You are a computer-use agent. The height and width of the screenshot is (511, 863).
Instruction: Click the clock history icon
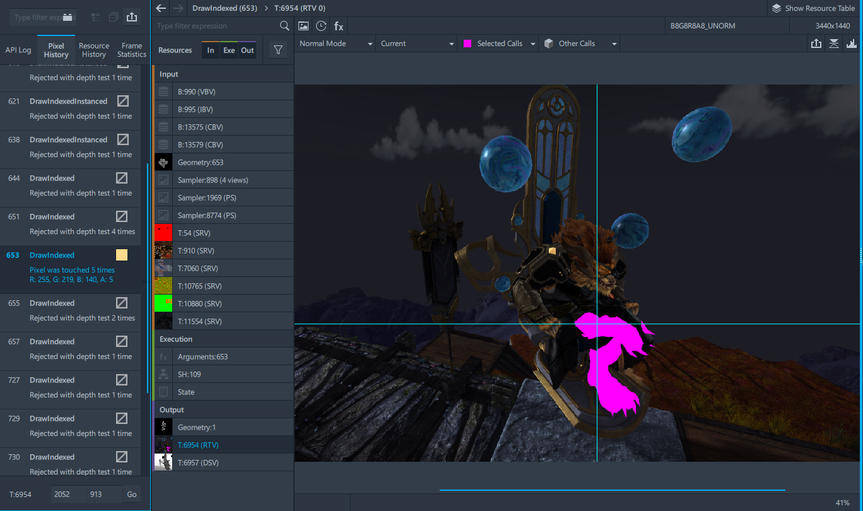tap(321, 26)
